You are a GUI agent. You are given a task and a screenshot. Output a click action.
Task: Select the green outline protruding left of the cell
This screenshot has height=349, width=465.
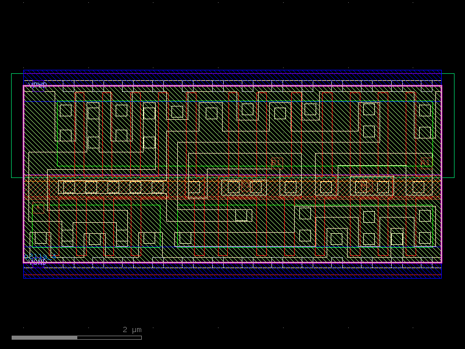pyautogui.click(x=17, y=125)
